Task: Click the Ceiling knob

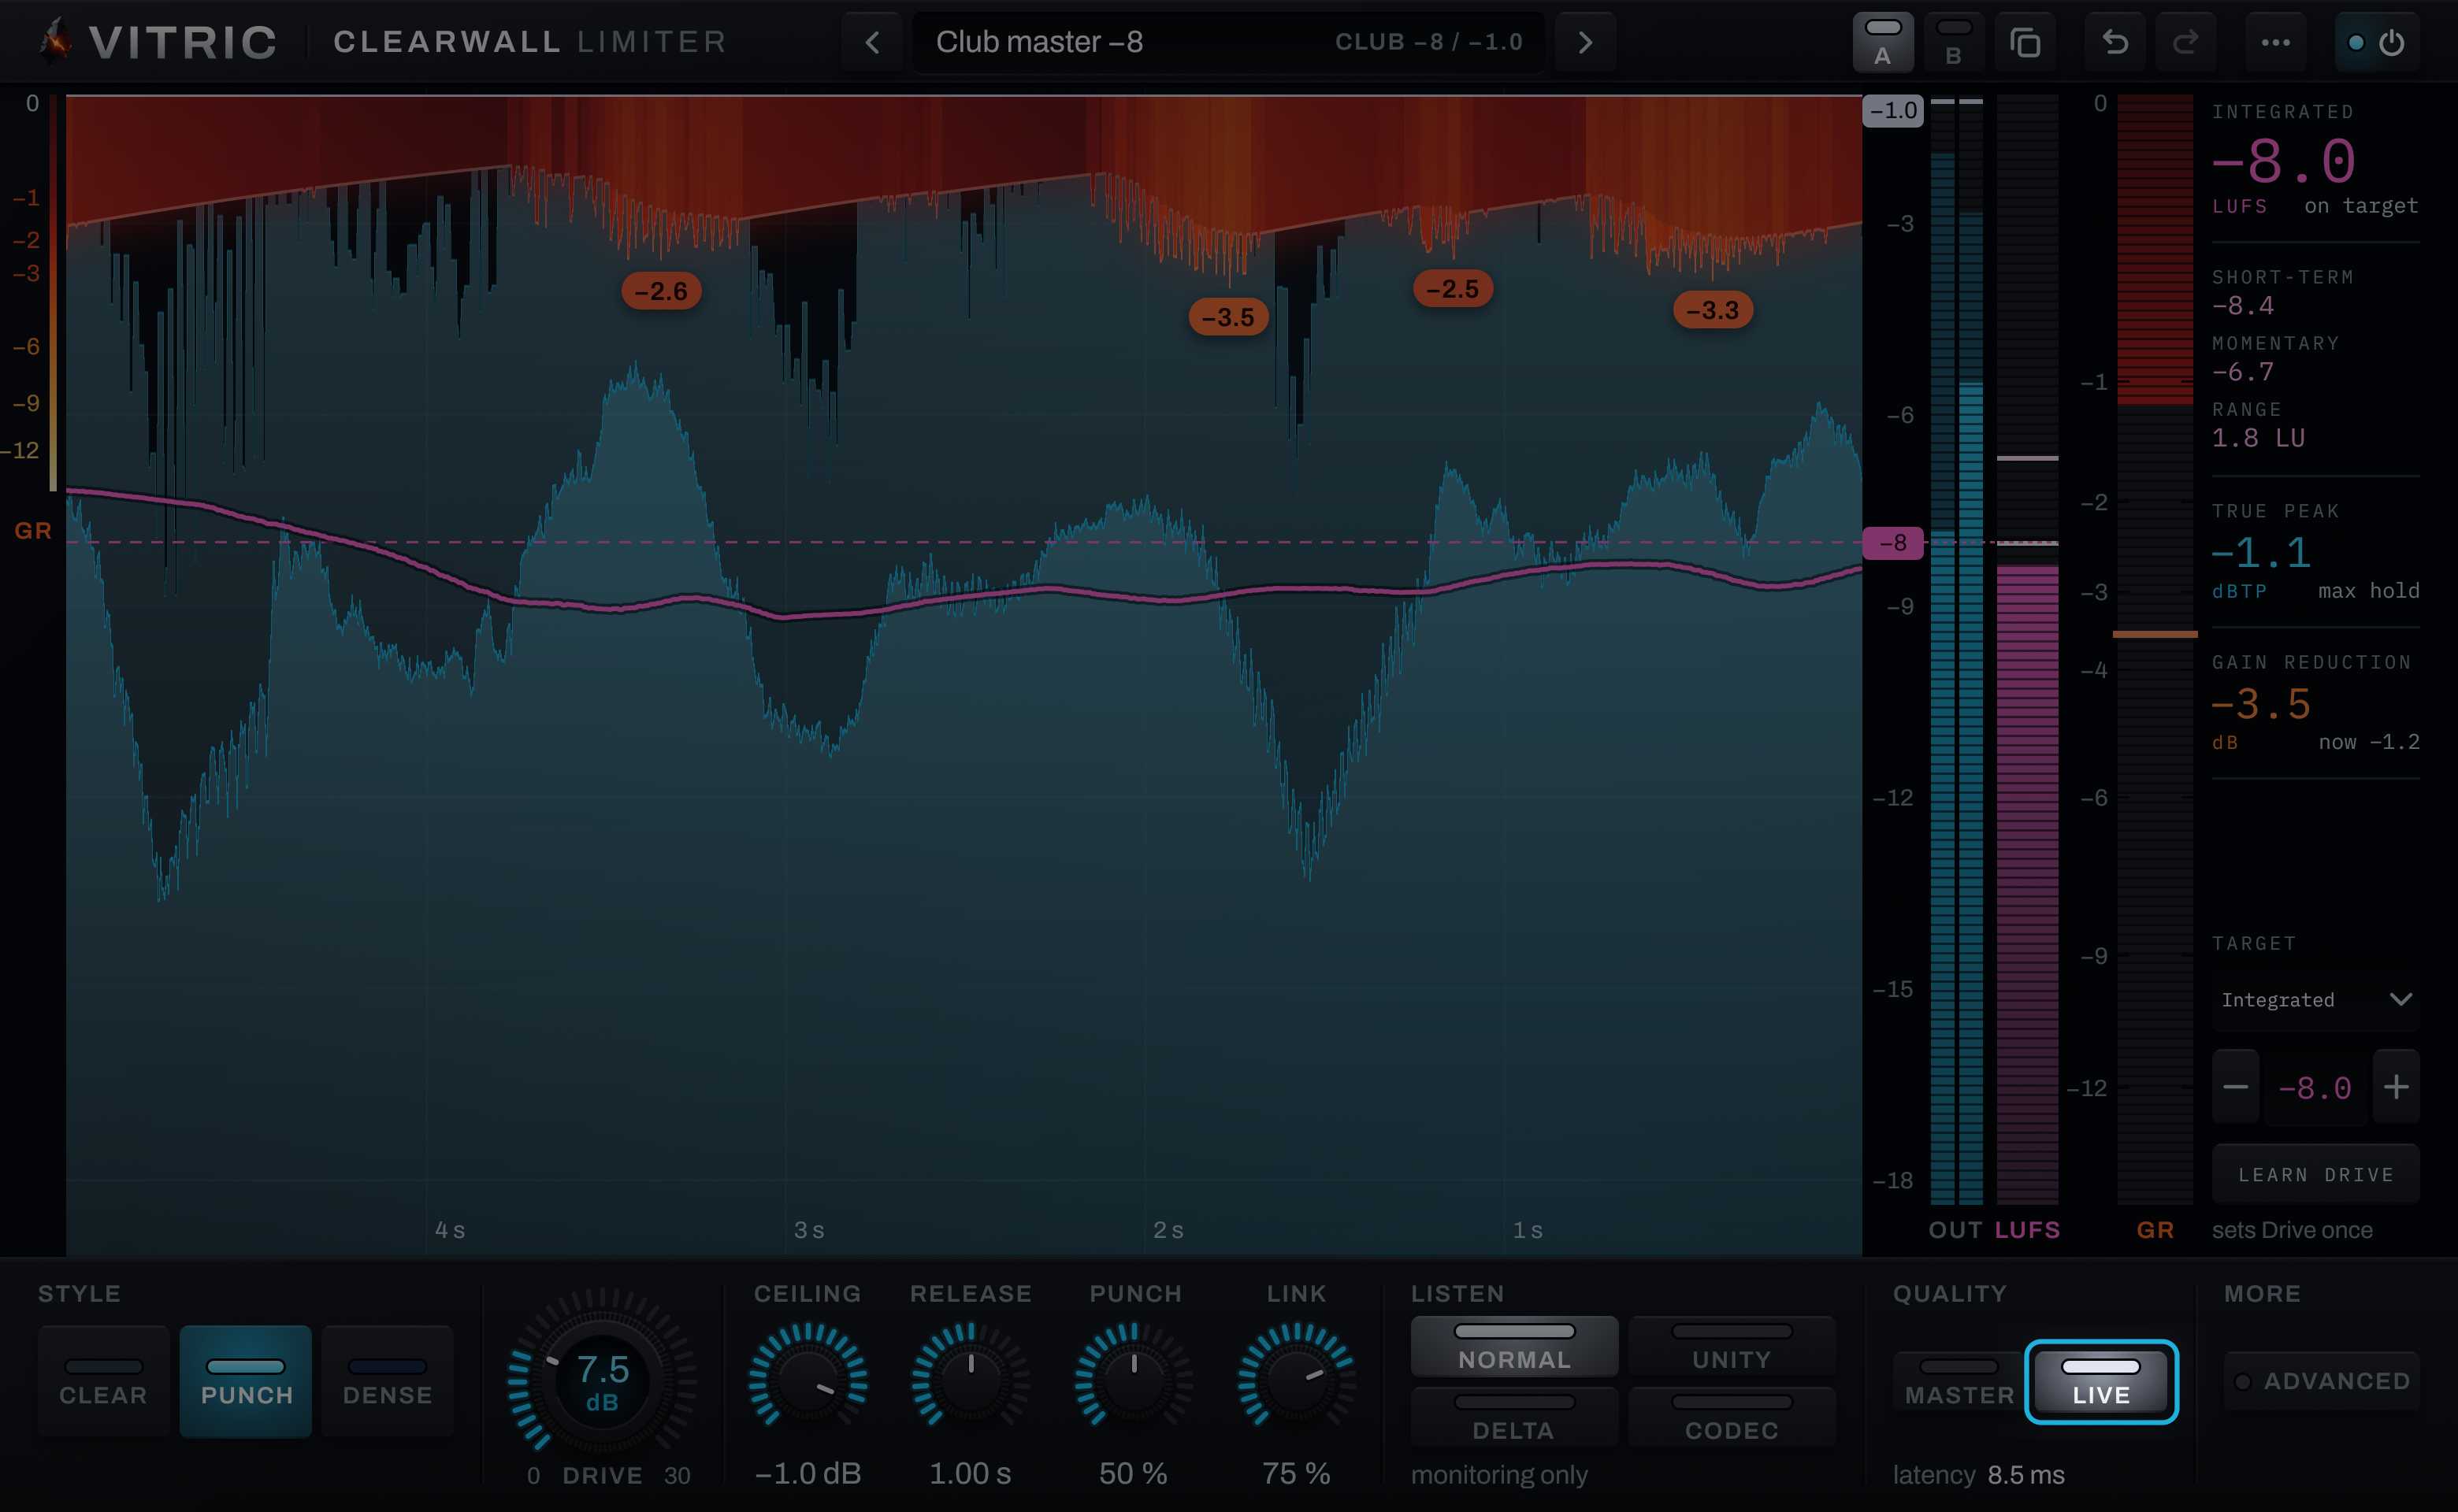Action: coord(808,1380)
